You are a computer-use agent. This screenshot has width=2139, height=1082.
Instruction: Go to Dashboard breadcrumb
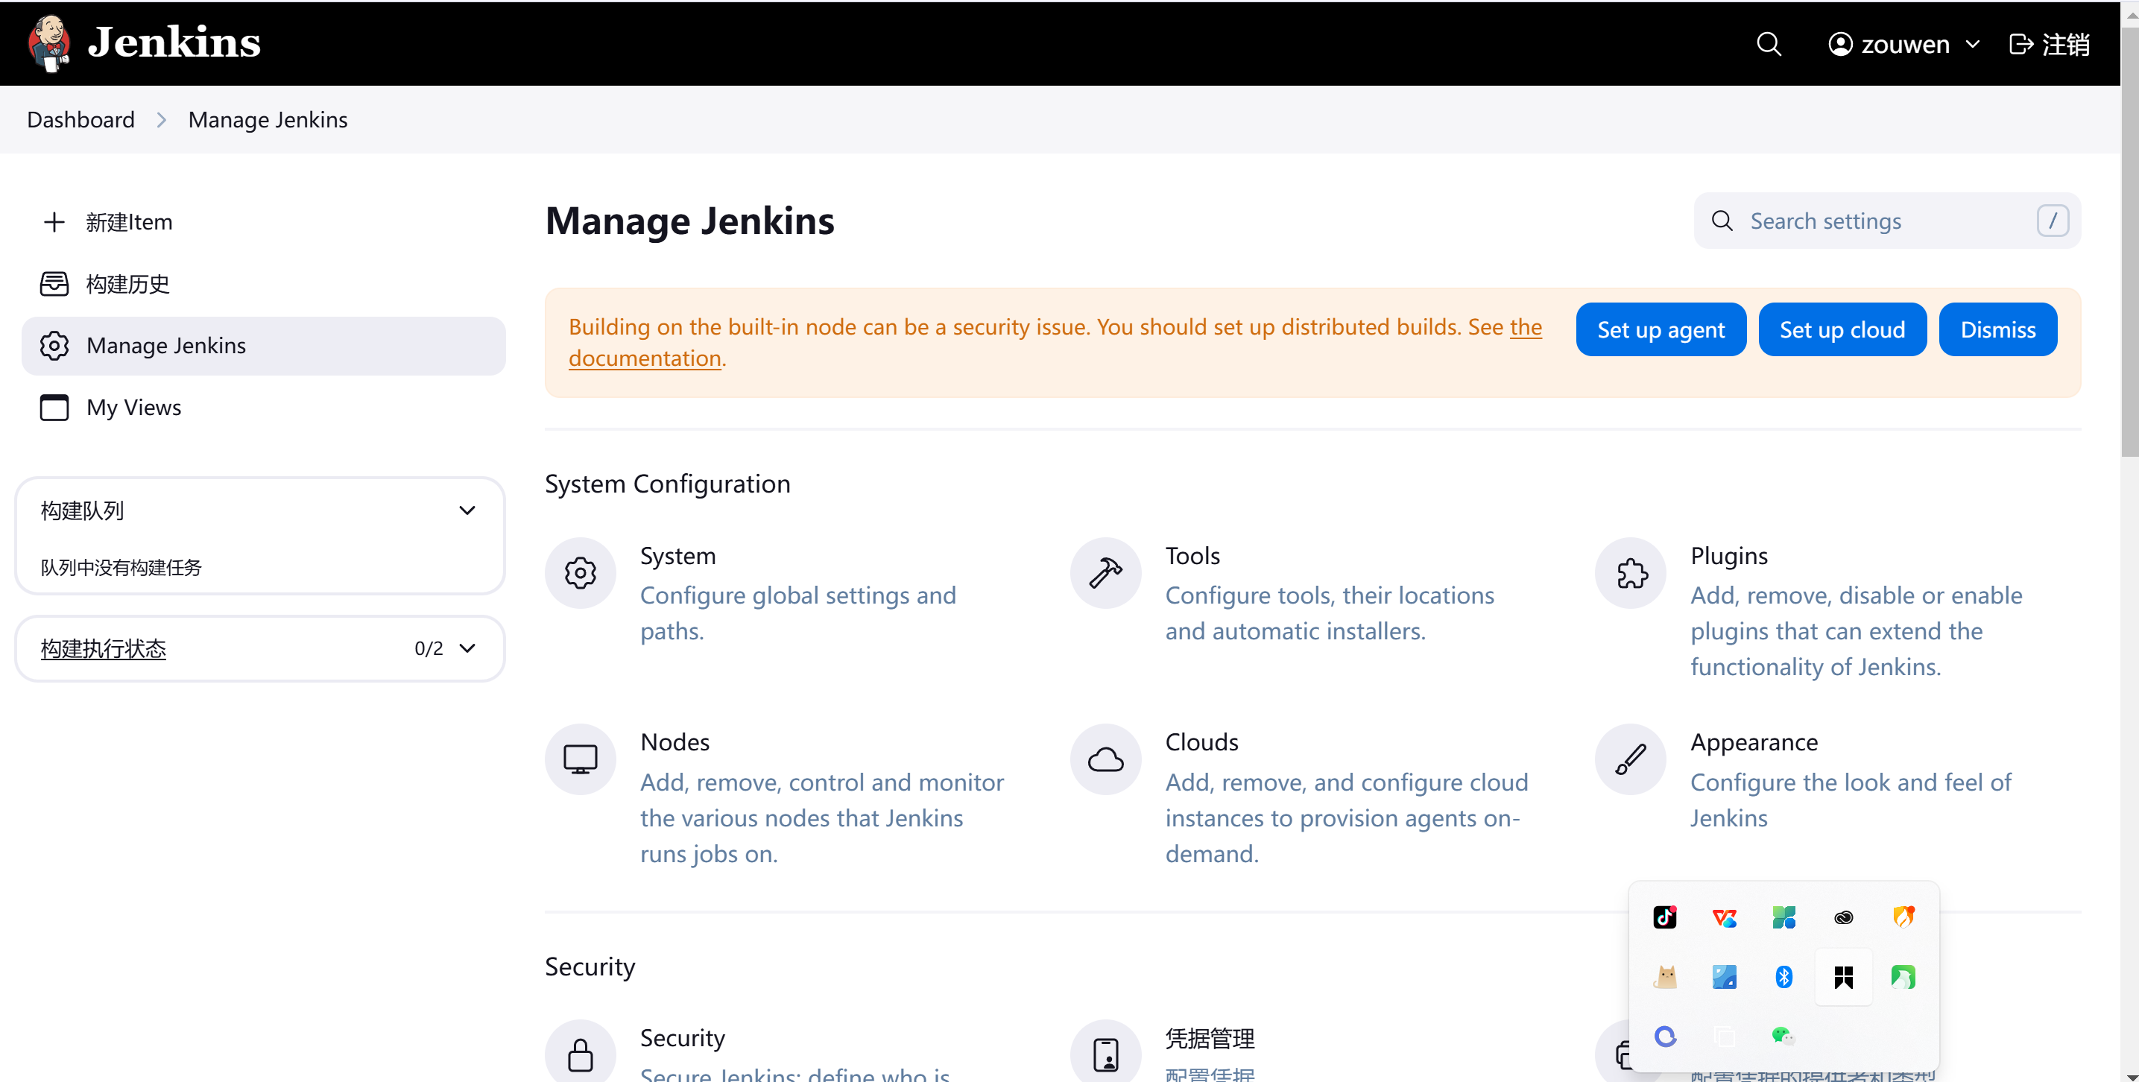80,119
